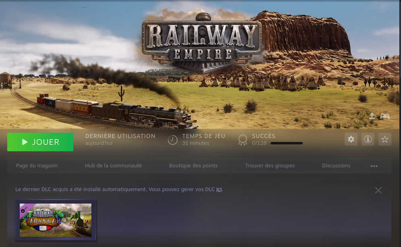The width and height of the screenshot is (401, 247).
Task: Click the achievements progress bar
Action: pos(286,143)
